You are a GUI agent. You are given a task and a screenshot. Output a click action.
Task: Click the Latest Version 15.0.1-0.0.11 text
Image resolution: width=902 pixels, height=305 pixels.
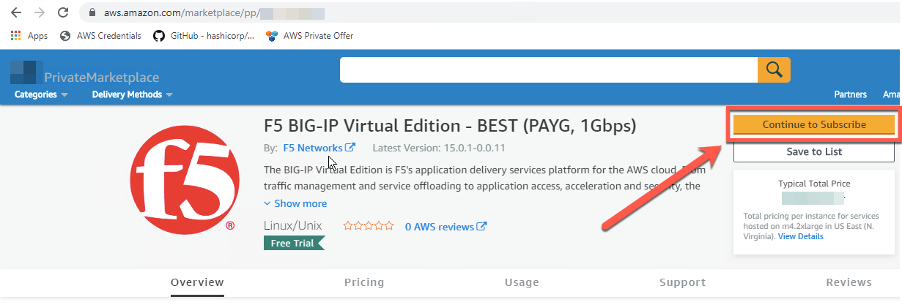pos(439,148)
